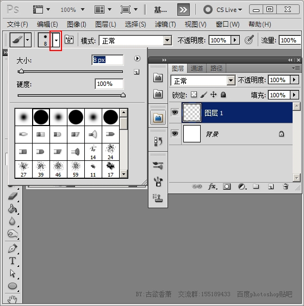Delete layer trash icon
The image size is (304, 306).
point(286,186)
